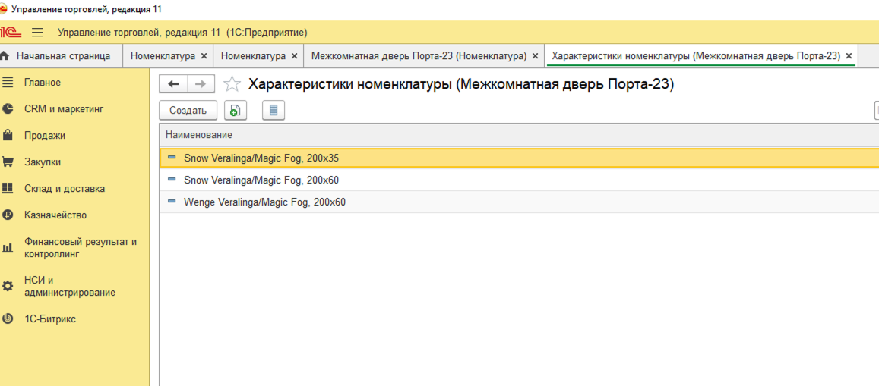Open the hamburger main menu icon

[x=37, y=33]
